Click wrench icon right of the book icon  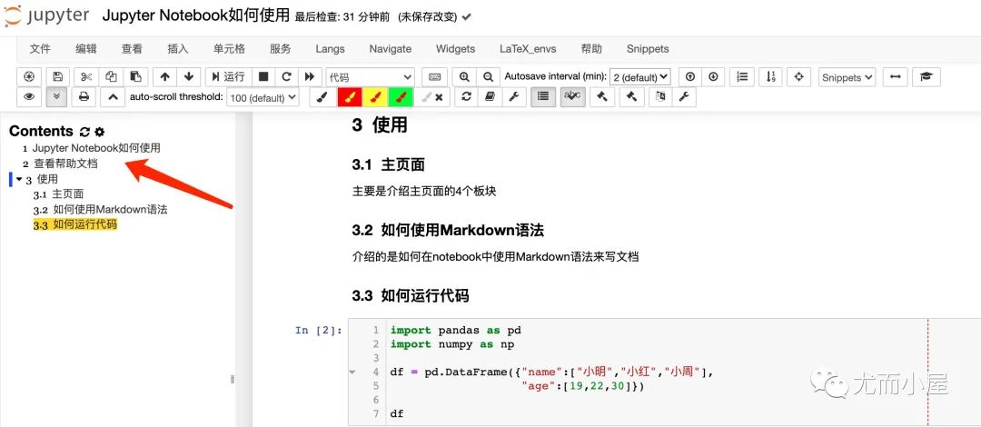(x=513, y=97)
